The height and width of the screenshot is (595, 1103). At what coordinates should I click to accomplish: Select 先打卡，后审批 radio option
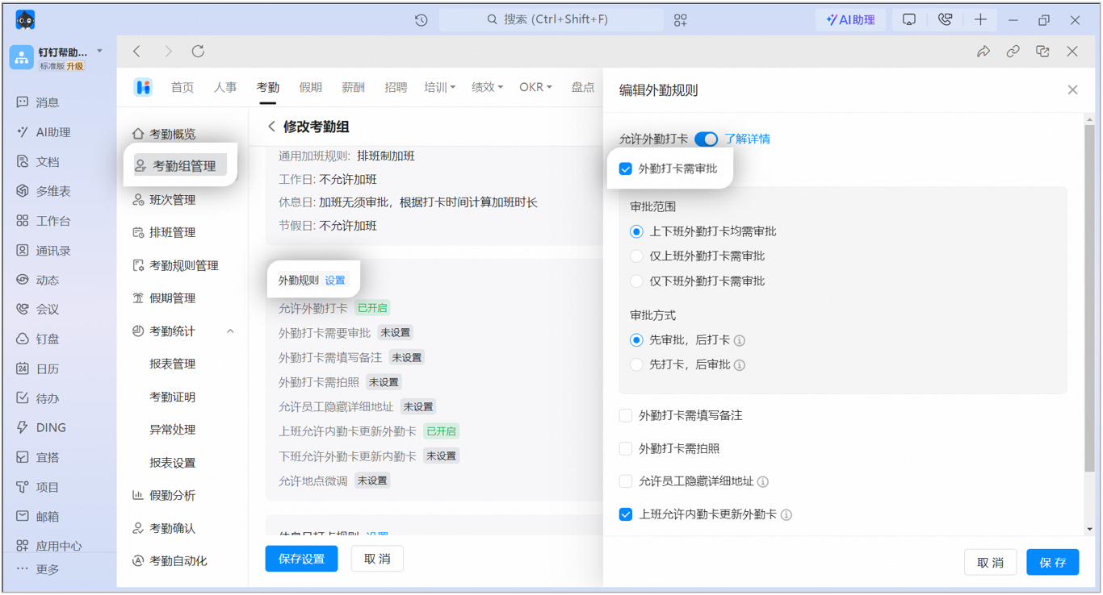point(636,364)
